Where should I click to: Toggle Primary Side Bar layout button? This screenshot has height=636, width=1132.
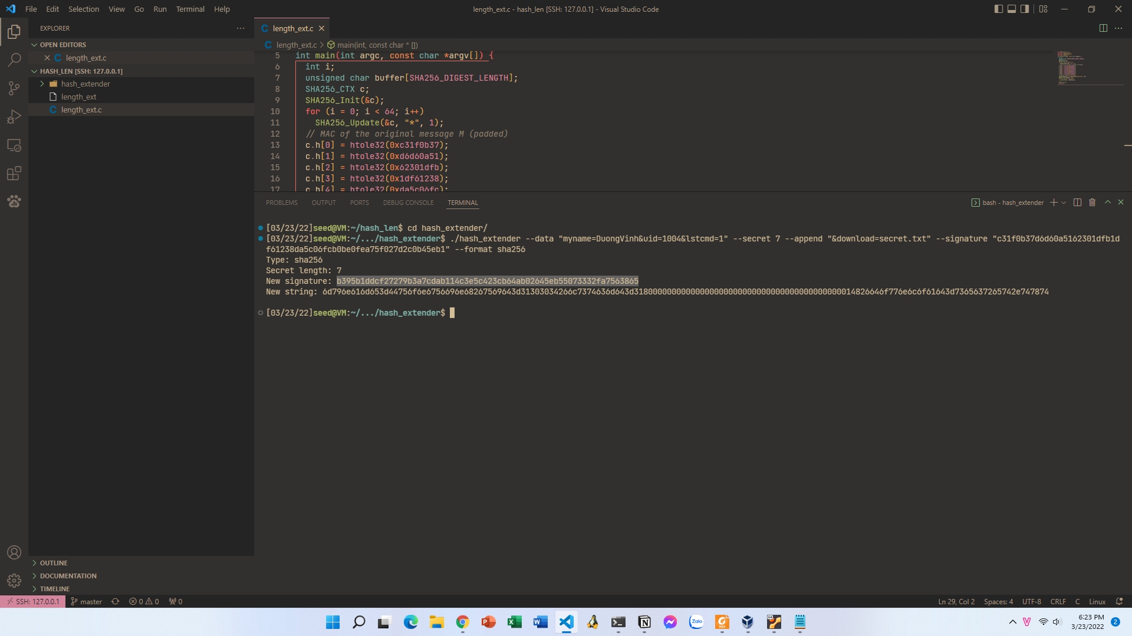pos(998,9)
